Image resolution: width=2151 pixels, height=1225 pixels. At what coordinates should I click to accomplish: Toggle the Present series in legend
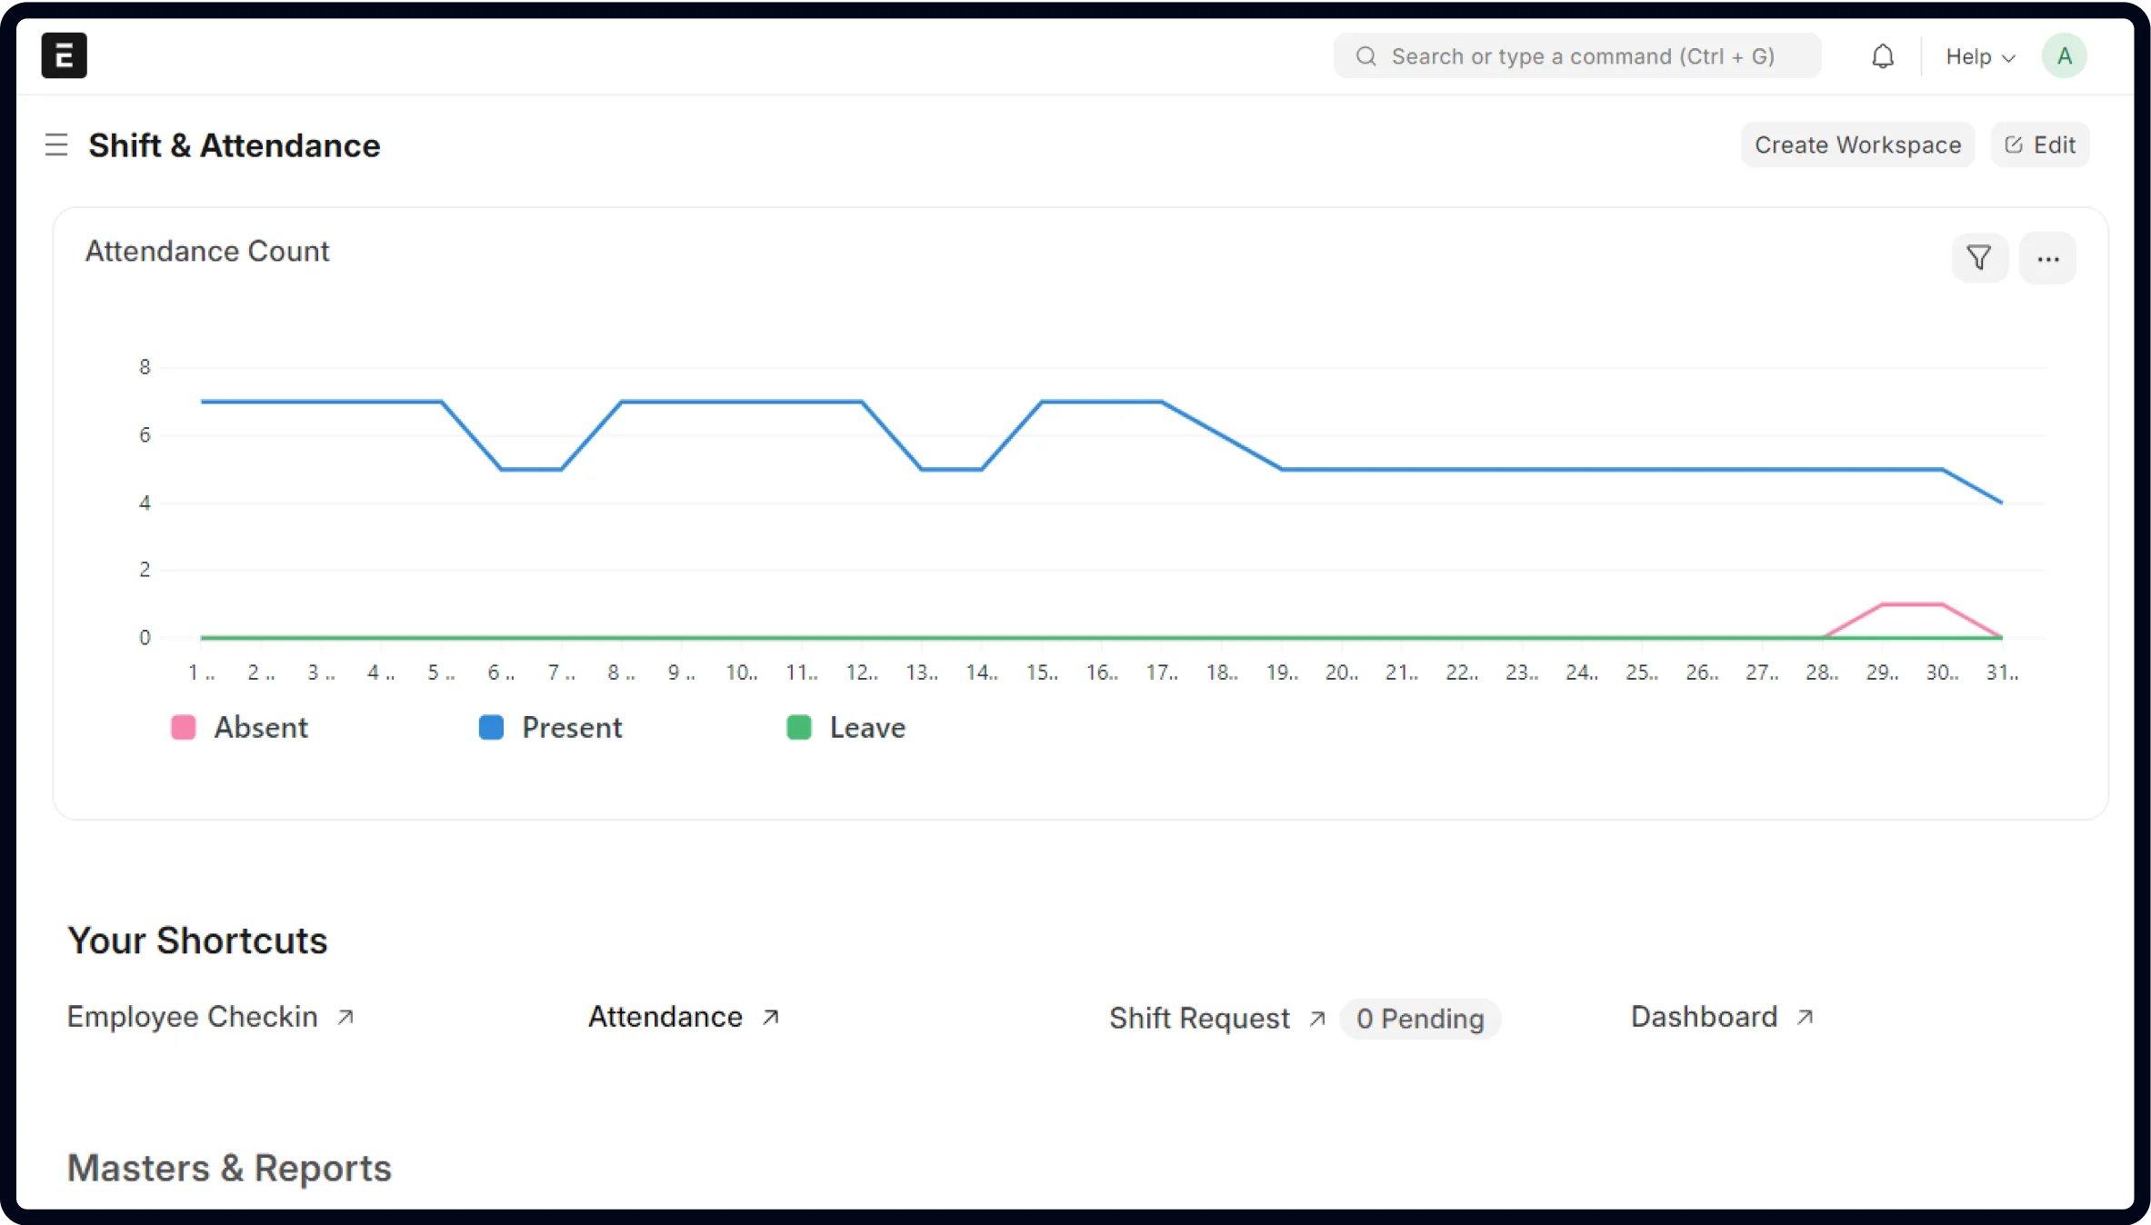coord(571,727)
